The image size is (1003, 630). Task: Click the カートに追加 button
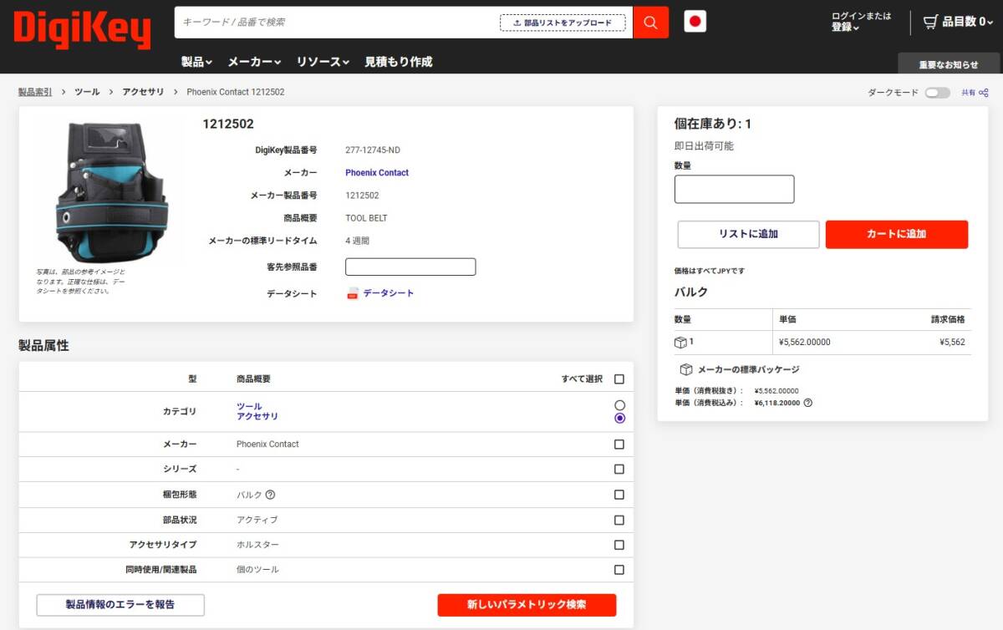coord(897,234)
